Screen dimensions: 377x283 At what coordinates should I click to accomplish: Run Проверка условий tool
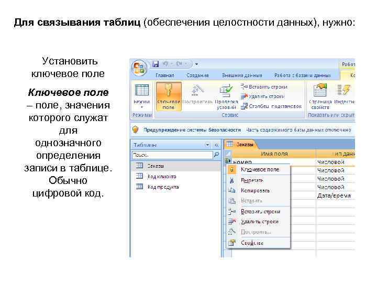point(226,96)
